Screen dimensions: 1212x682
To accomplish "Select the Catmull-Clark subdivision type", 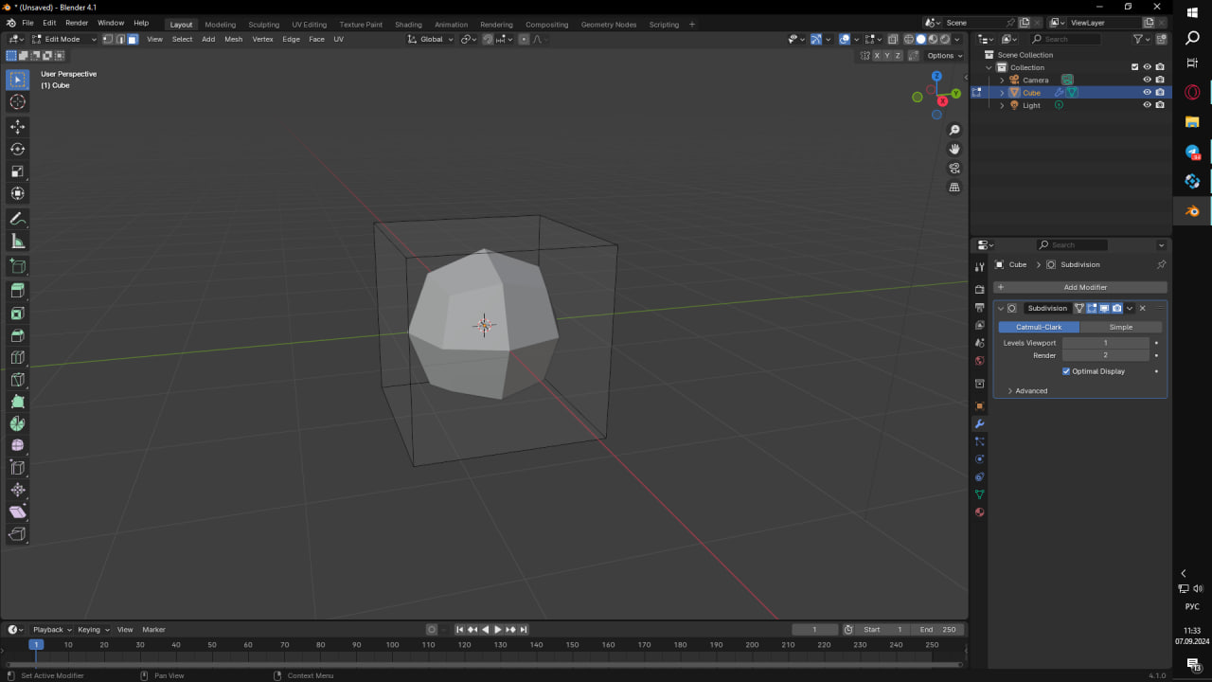I will (x=1039, y=327).
